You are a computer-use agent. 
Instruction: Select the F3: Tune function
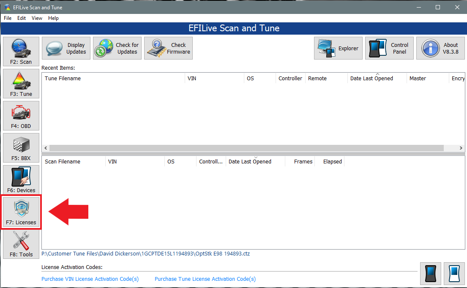tap(21, 83)
